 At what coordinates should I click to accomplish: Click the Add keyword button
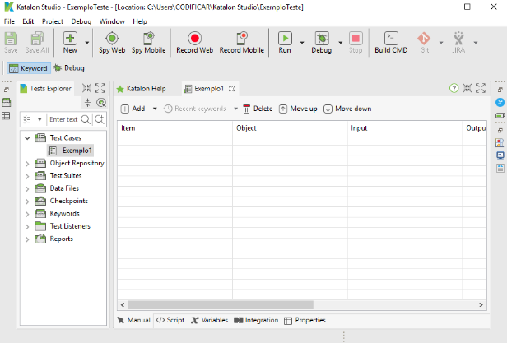(x=133, y=109)
